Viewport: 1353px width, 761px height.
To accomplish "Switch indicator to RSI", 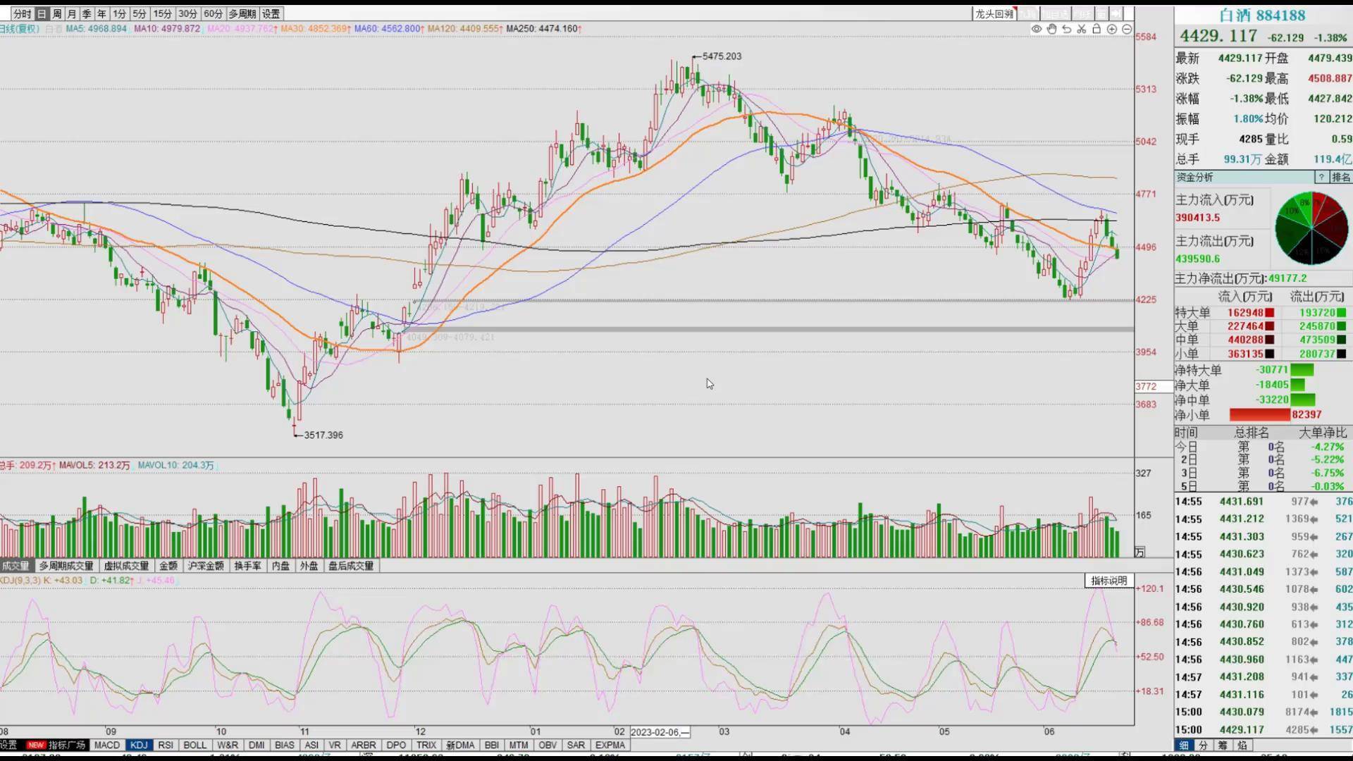I will [x=166, y=745].
